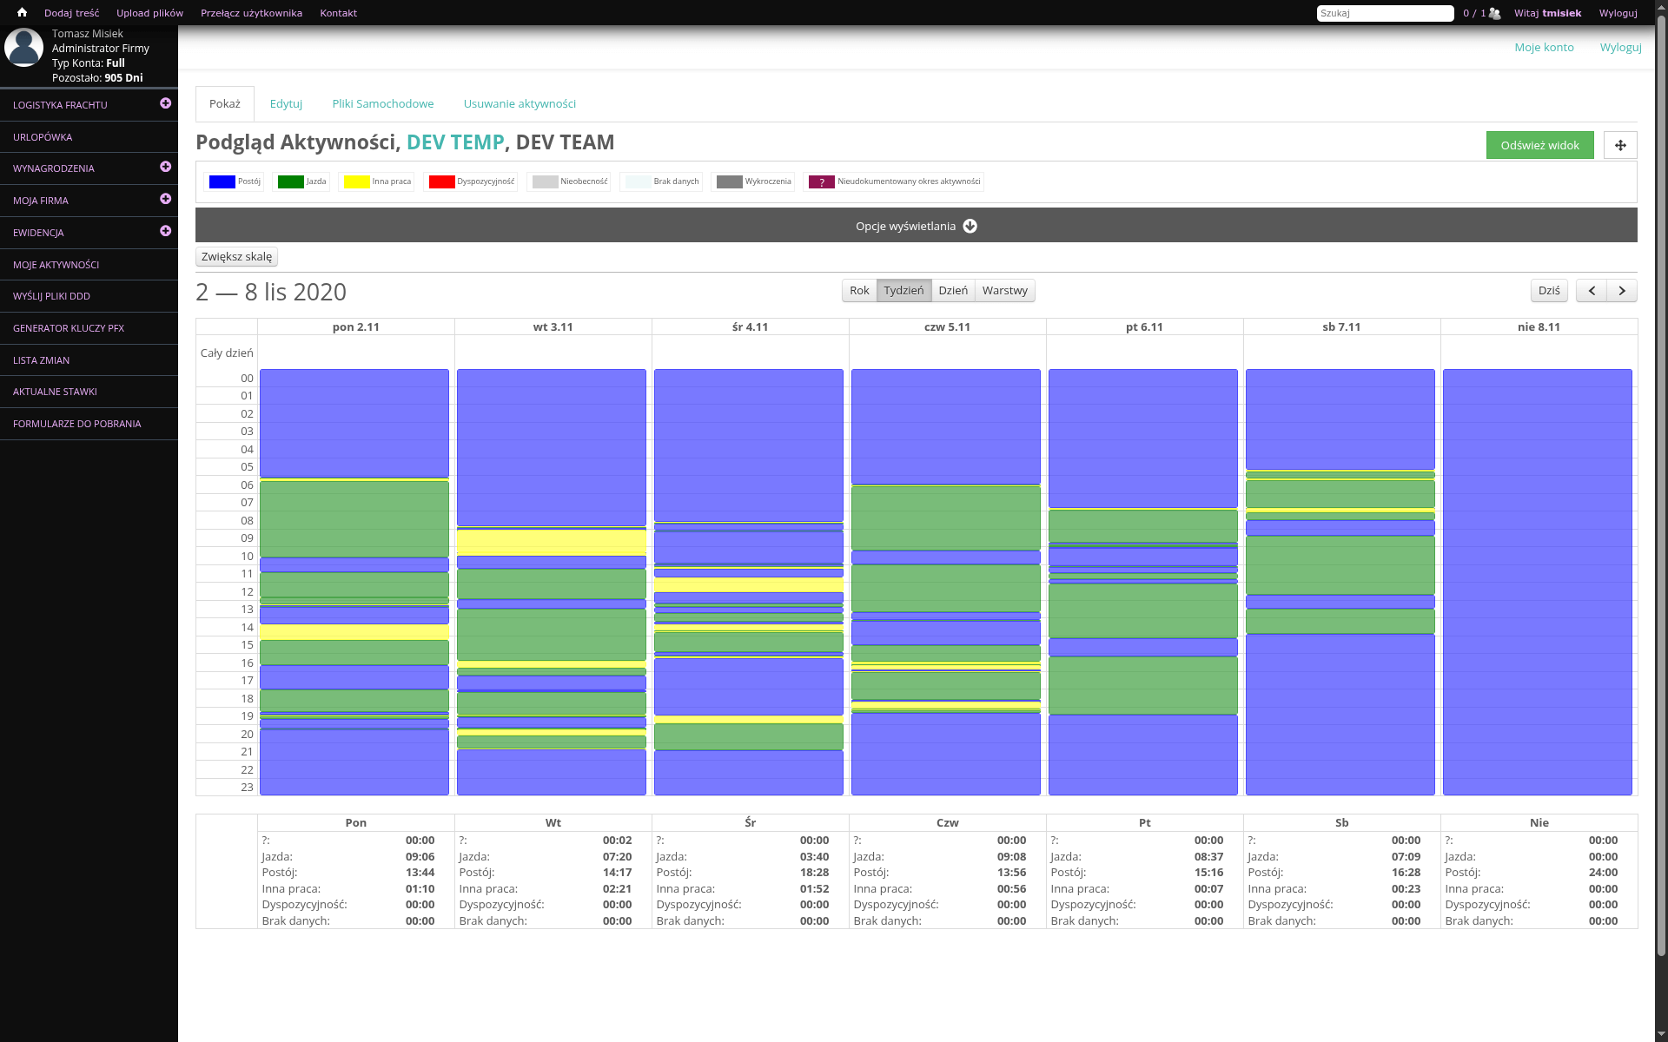This screenshot has height=1042, width=1668.
Task: Open the Edytuj tab
Action: [x=286, y=103]
